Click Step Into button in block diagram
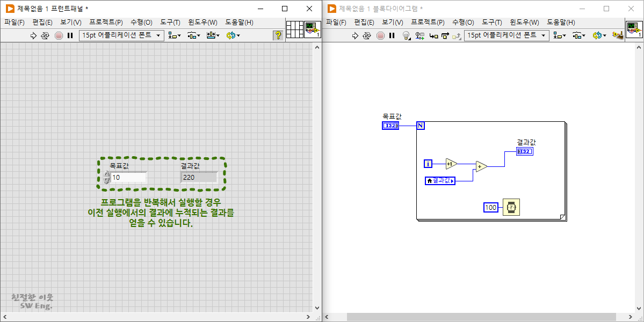The height and width of the screenshot is (322, 644). (x=433, y=35)
